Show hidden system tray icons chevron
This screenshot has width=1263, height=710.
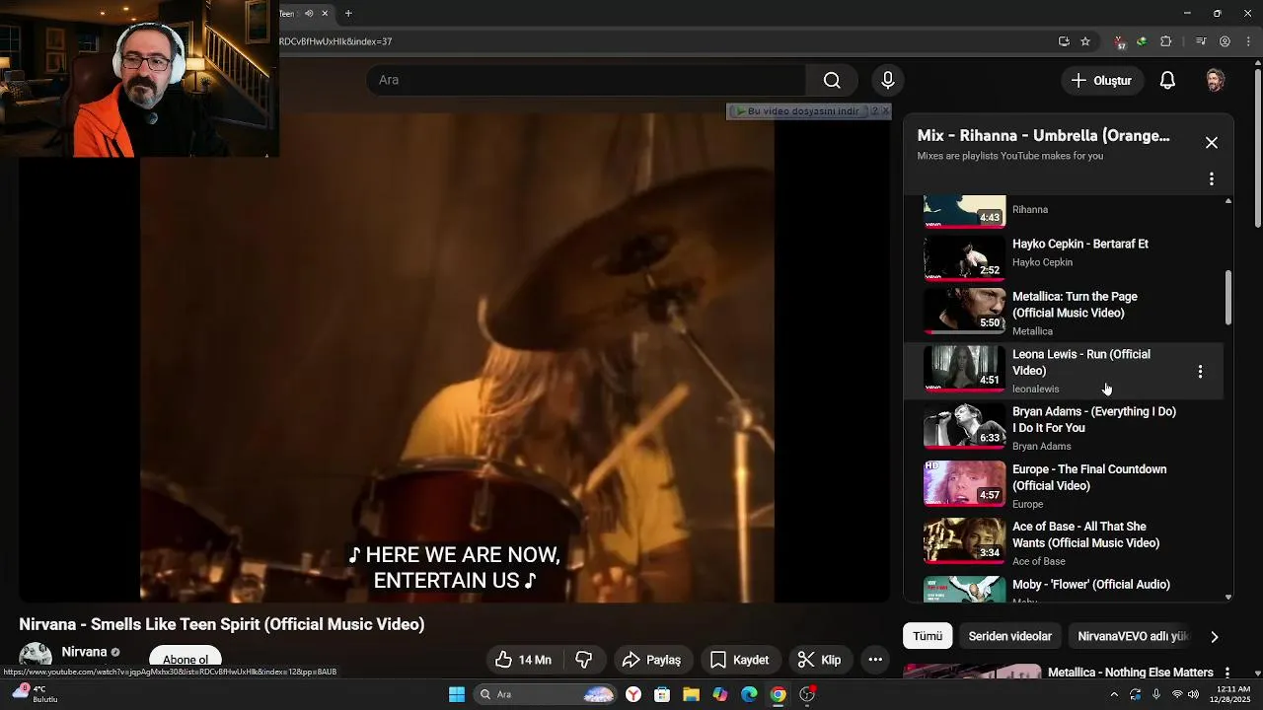point(1114,694)
